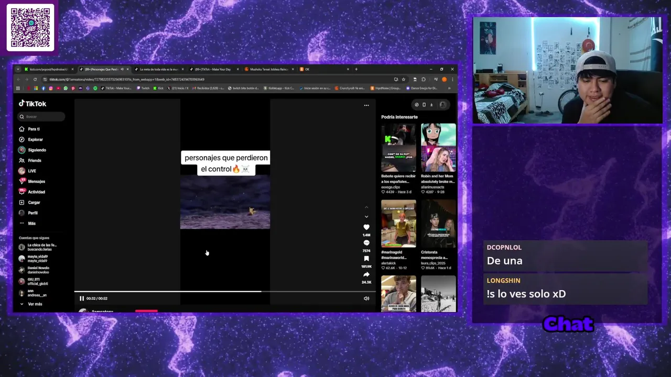This screenshot has width=671, height=377.
Task: Open followed account Daniel Novelo
Action: pyautogui.click(x=34, y=270)
